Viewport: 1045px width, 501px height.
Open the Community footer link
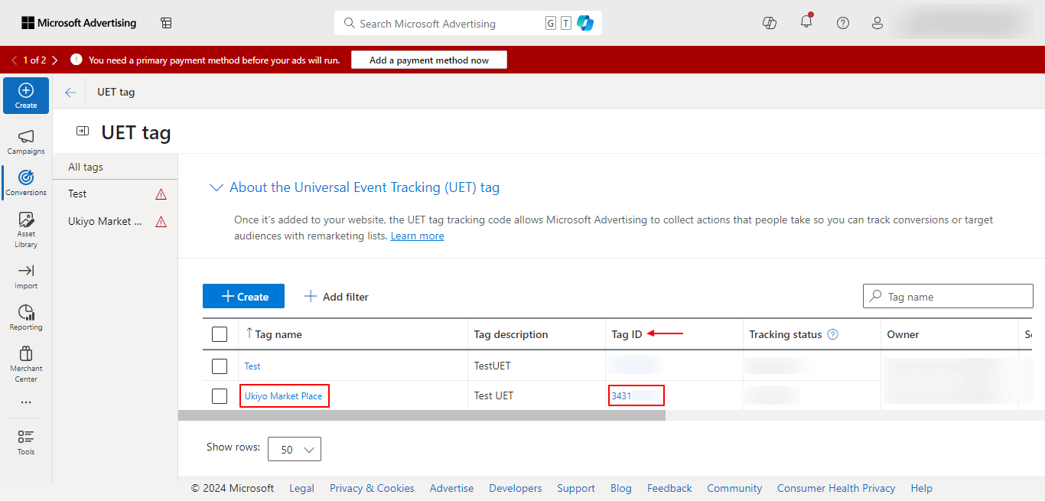click(734, 488)
